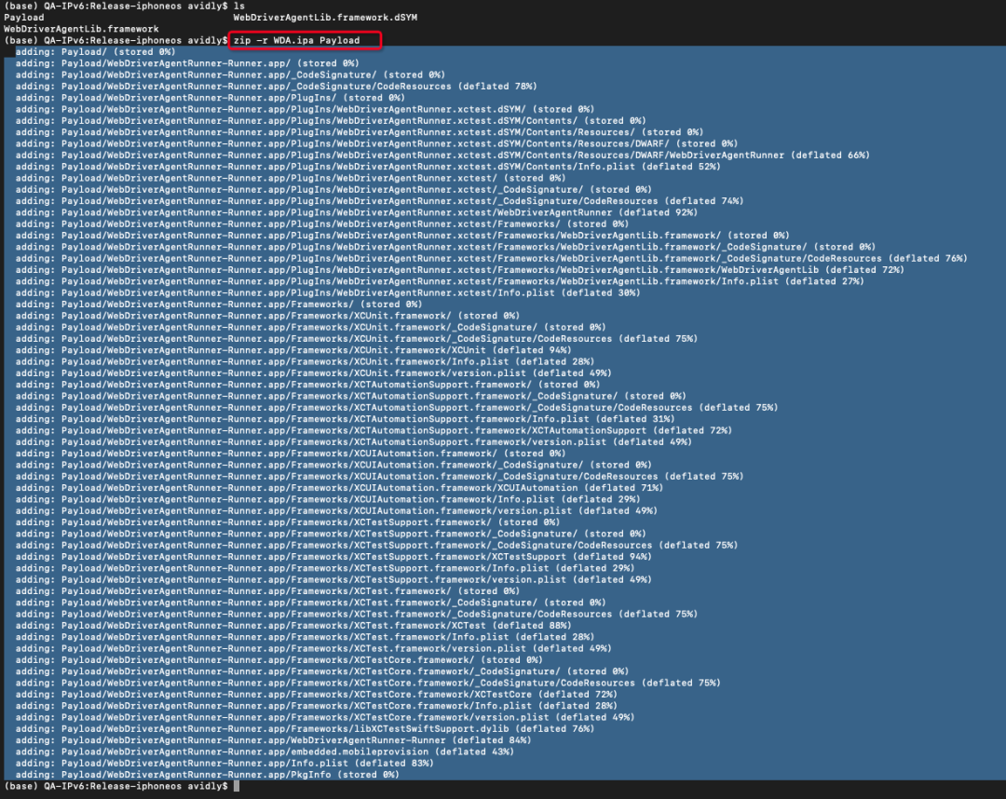Click the XCUIAutomation (deflated 71%) line
The height and width of the screenshot is (799, 1006).
339,488
